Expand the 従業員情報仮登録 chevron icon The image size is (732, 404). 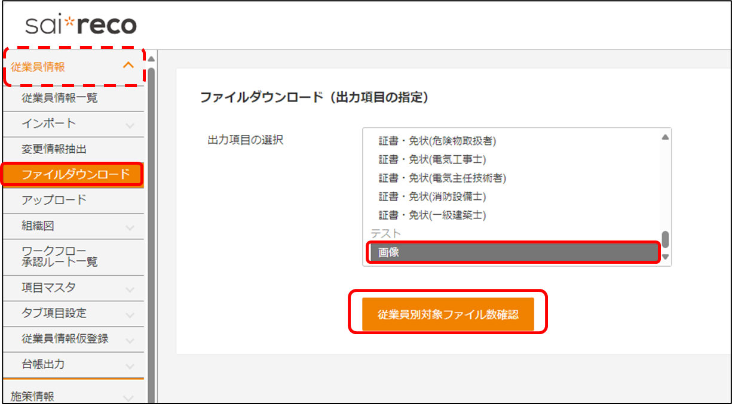[130, 340]
